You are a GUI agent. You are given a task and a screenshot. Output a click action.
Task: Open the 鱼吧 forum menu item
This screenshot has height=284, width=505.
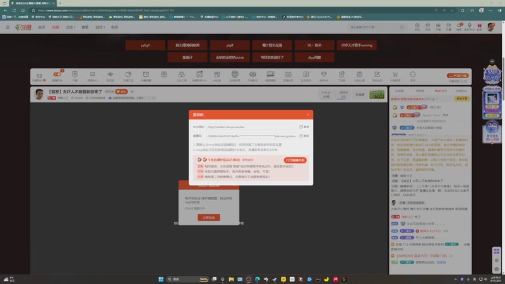(x=115, y=27)
